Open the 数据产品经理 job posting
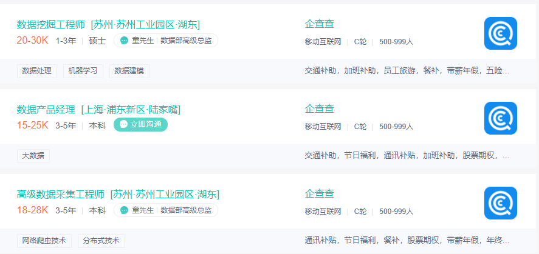Image resolution: width=539 pixels, height=254 pixels. (46, 109)
